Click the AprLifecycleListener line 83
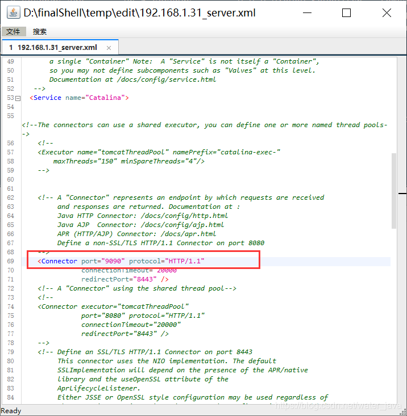 [x=99, y=388]
